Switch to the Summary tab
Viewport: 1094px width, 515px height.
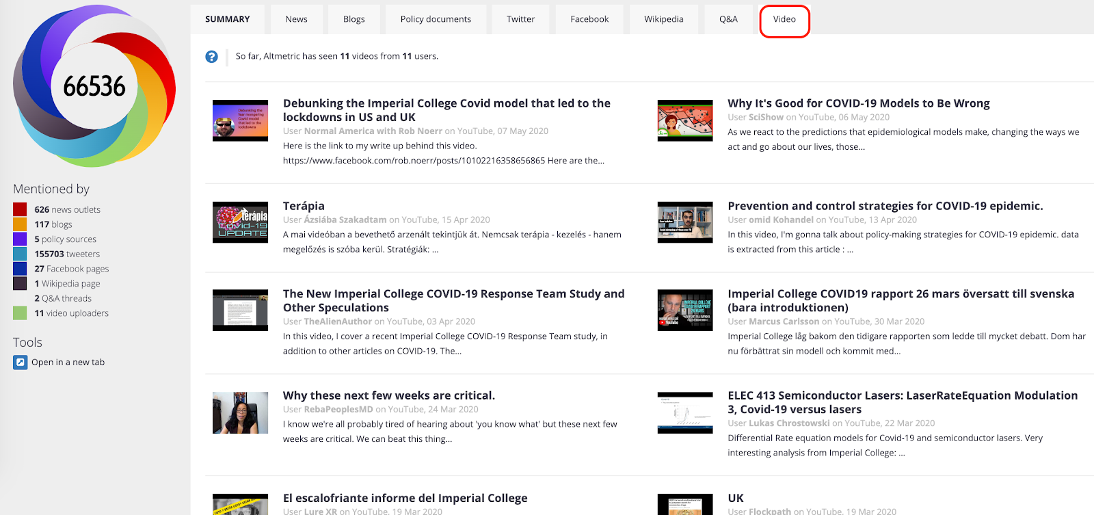[x=228, y=19]
